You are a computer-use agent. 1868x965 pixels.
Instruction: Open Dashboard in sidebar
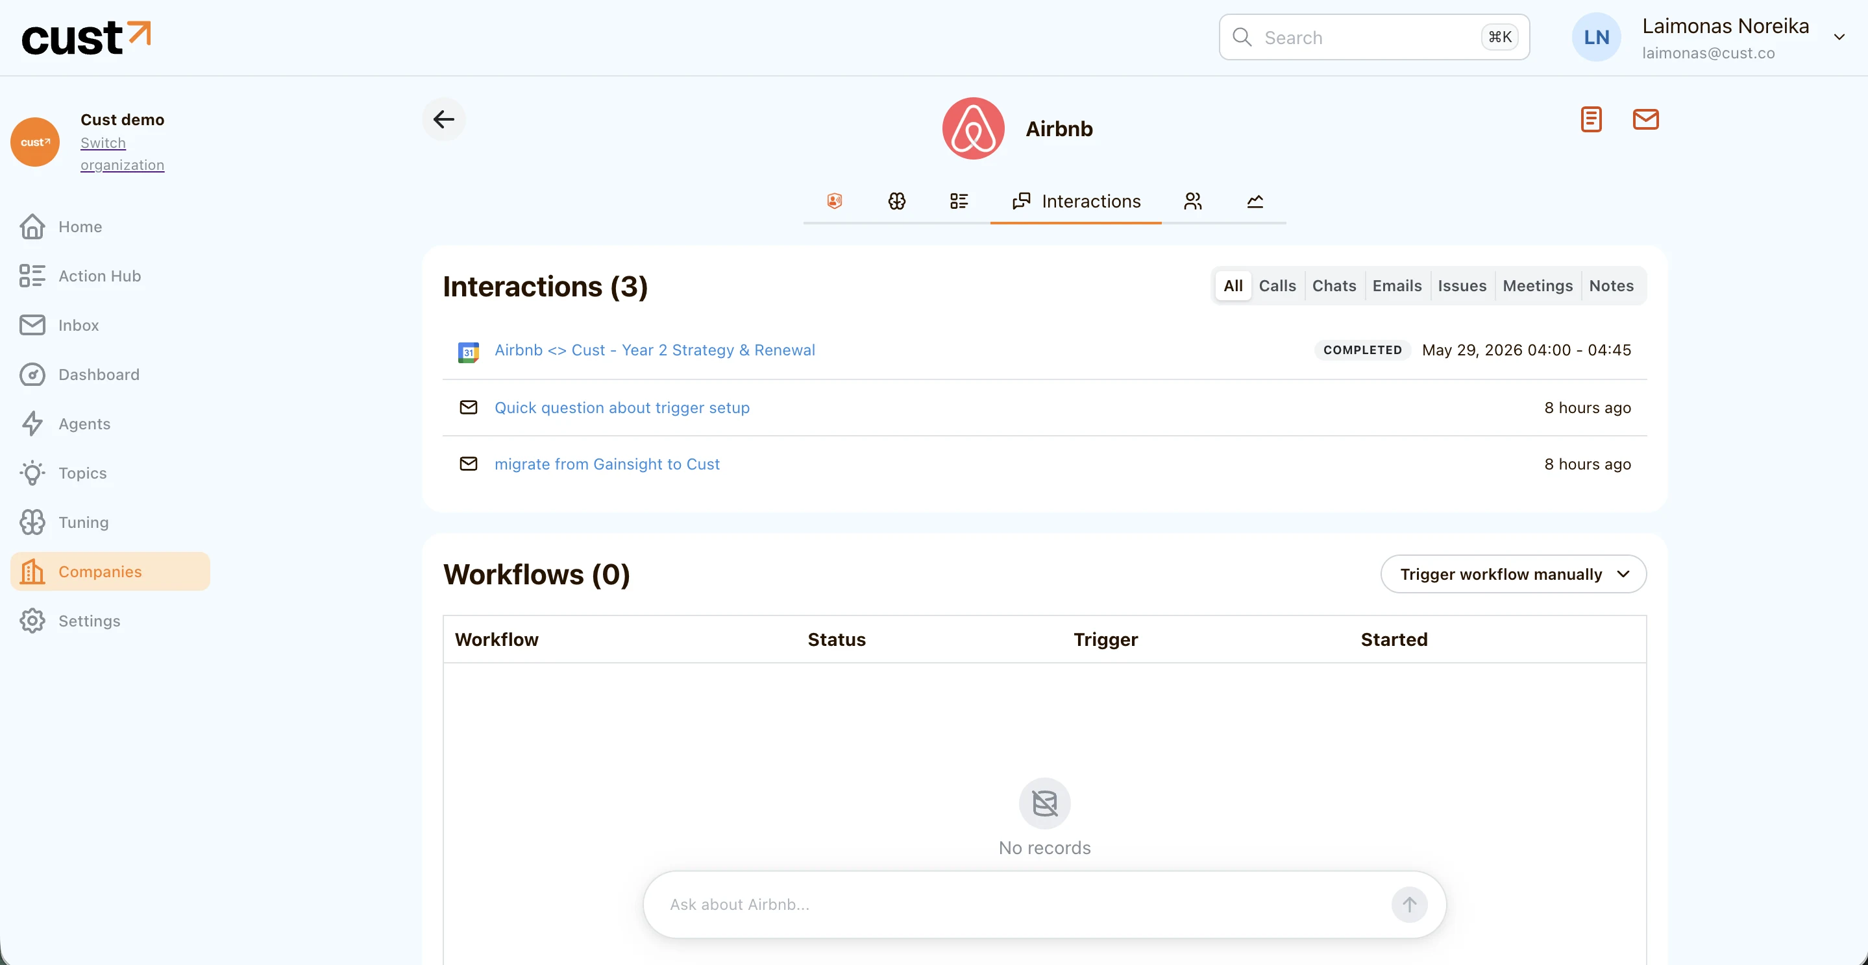coord(110,375)
